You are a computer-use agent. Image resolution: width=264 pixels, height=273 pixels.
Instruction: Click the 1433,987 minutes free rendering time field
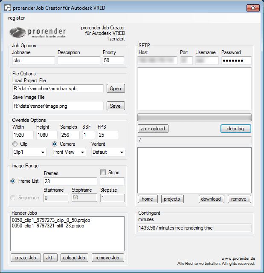(x=194, y=228)
